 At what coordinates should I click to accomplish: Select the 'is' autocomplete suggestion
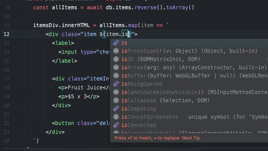[189, 43]
